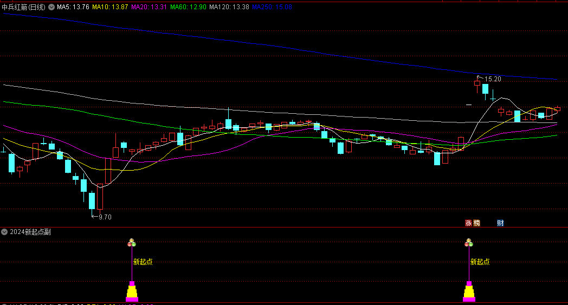Image resolution: width=568 pixels, height=305 pixels.
Task: Click the MA120: 13.38 label
Action: pyautogui.click(x=229, y=7)
